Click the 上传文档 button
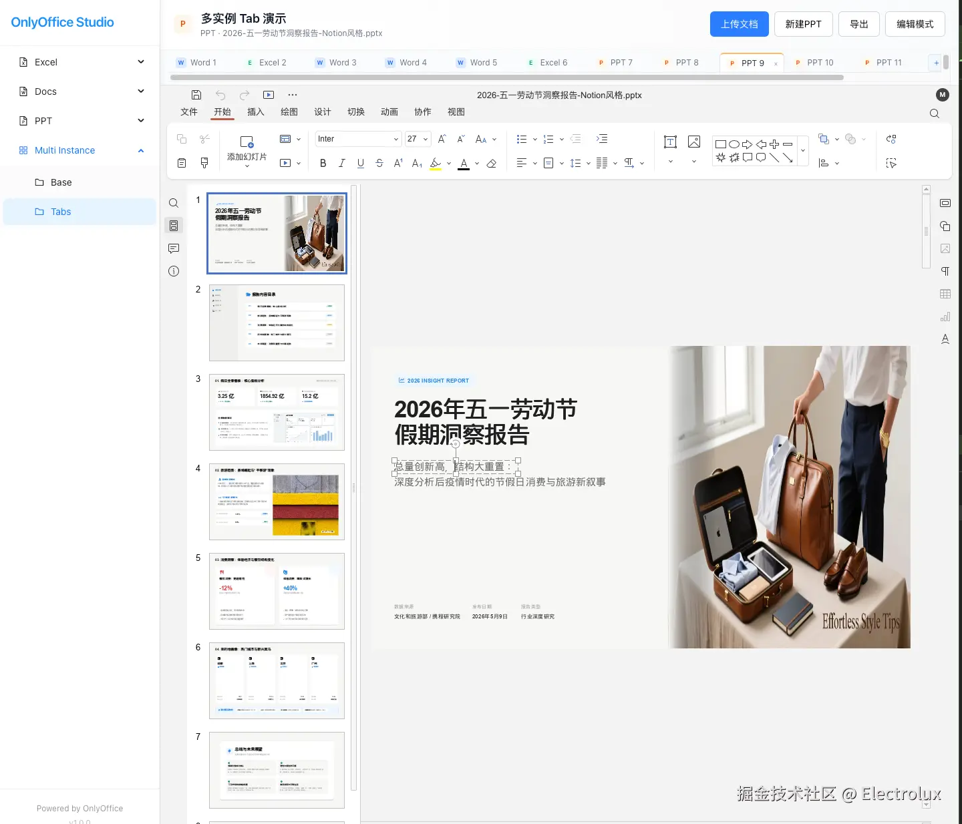962x824 pixels. point(740,24)
